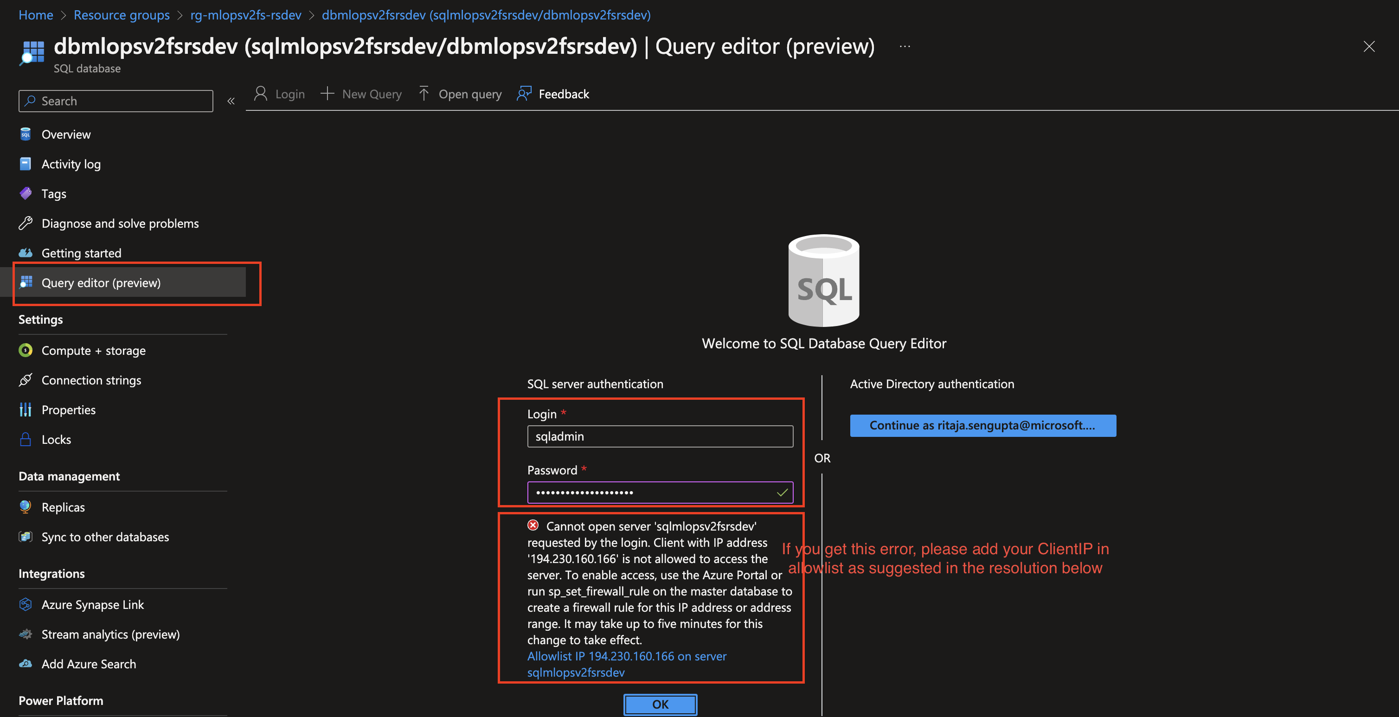
Task: Click the Feedback toolbar label
Action: coord(564,94)
